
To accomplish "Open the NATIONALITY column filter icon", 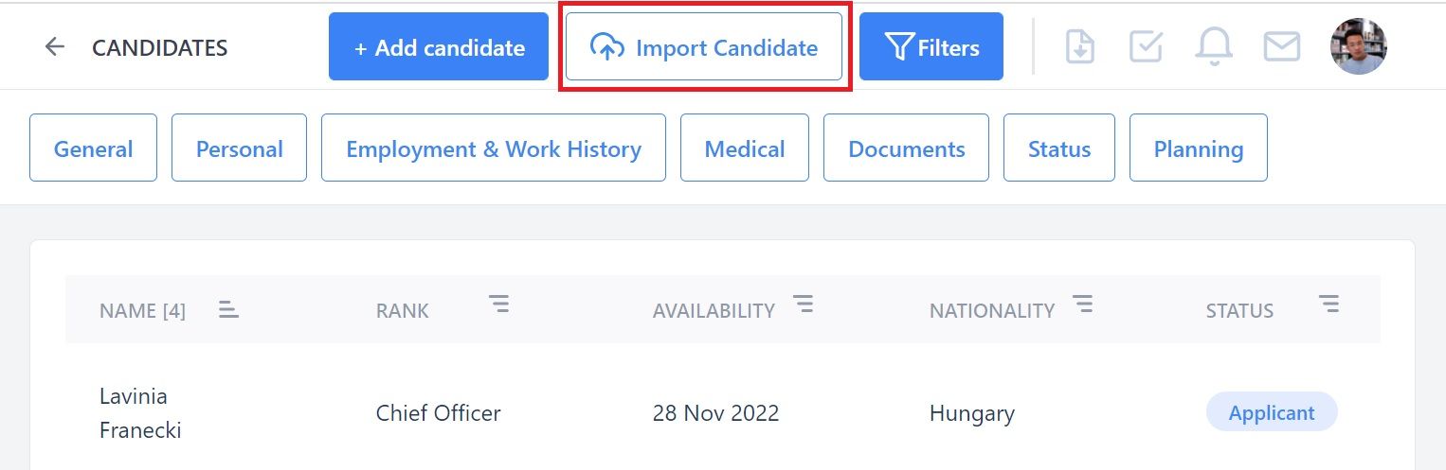I will point(1083,304).
